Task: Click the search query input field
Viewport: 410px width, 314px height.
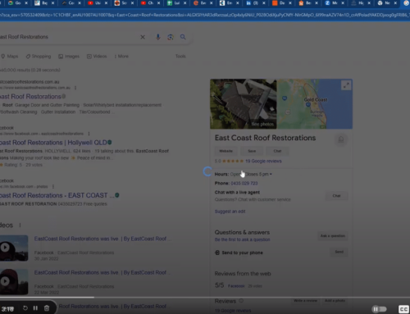Action: pyautogui.click(x=68, y=37)
